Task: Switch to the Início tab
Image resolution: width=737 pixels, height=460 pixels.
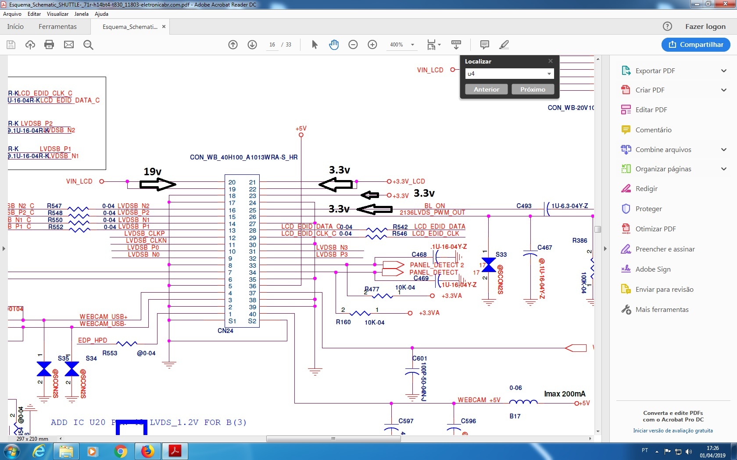Action: 15,26
